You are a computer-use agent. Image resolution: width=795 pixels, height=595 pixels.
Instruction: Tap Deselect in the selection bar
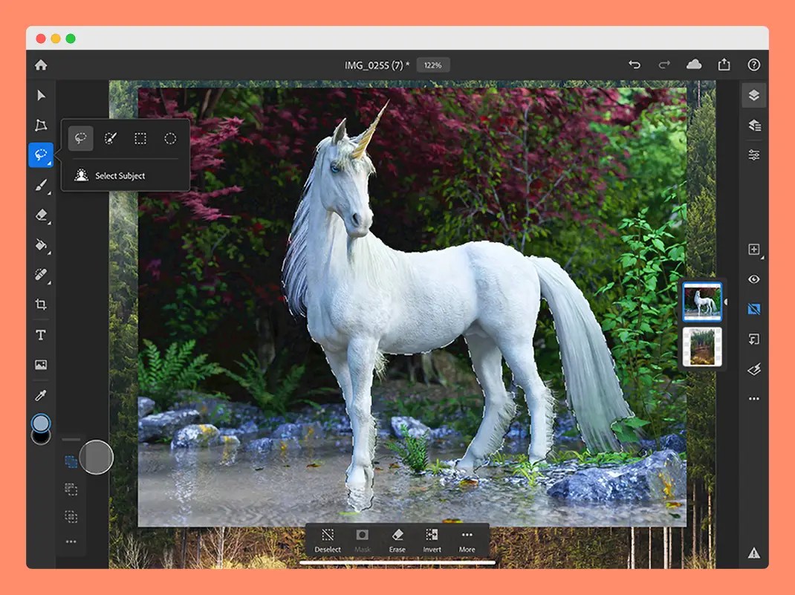[x=328, y=541]
